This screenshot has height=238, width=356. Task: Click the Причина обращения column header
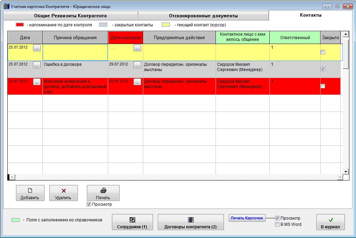click(x=75, y=37)
